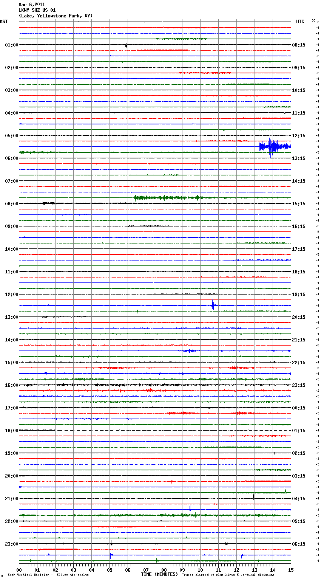Select the 20:00 MST row label

12,476
